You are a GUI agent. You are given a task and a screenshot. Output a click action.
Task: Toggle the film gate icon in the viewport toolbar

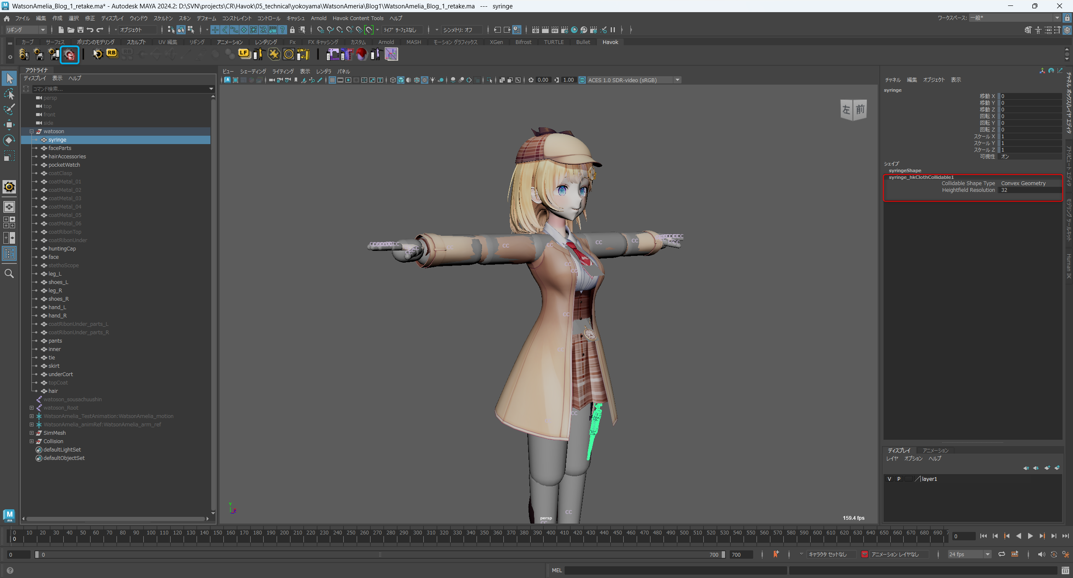pyautogui.click(x=340, y=80)
